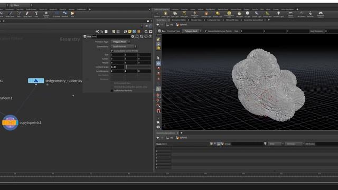Screen dimensions: 338x190
Task: Click network editor sticky note icon
Action: [130, 32]
